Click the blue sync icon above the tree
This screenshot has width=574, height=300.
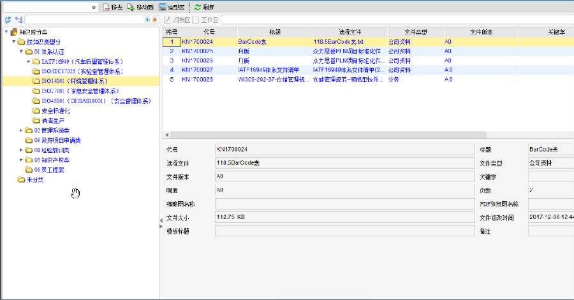(x=8, y=20)
